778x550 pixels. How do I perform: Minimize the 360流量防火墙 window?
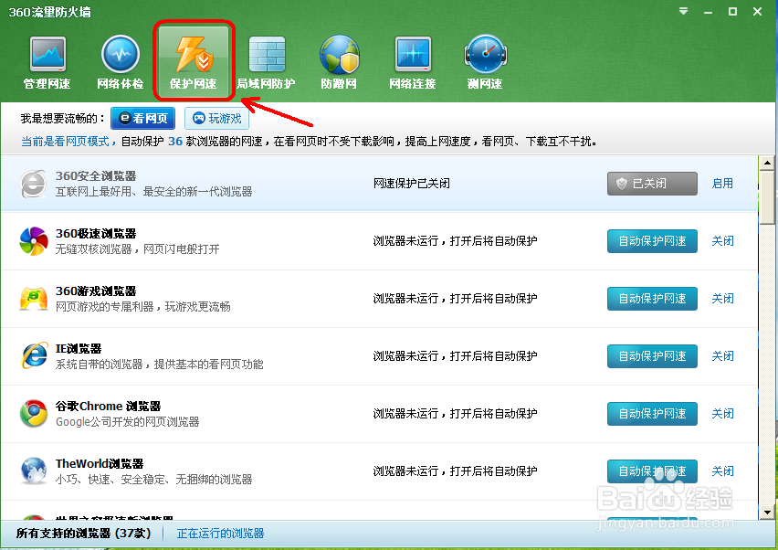(708, 11)
